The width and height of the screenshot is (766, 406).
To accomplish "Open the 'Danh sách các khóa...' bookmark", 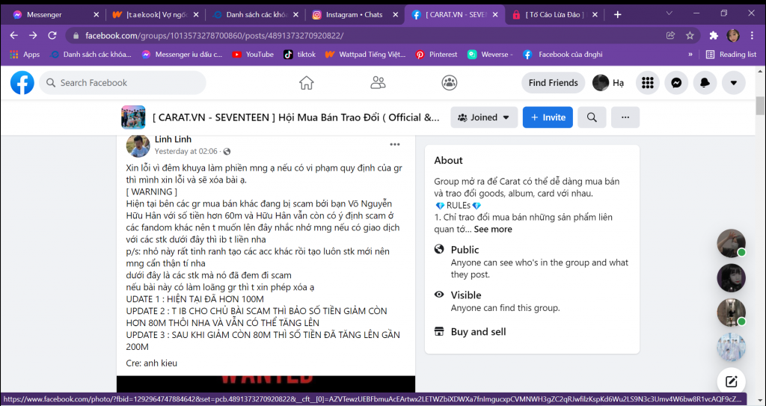I will [x=91, y=55].
